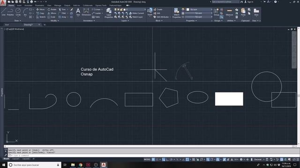This screenshot has width=300, height=168.
Task: Select the Dimension tool
Action: pos(86,12)
